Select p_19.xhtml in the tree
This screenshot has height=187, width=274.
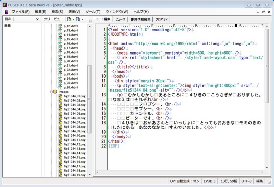(x=71, y=57)
